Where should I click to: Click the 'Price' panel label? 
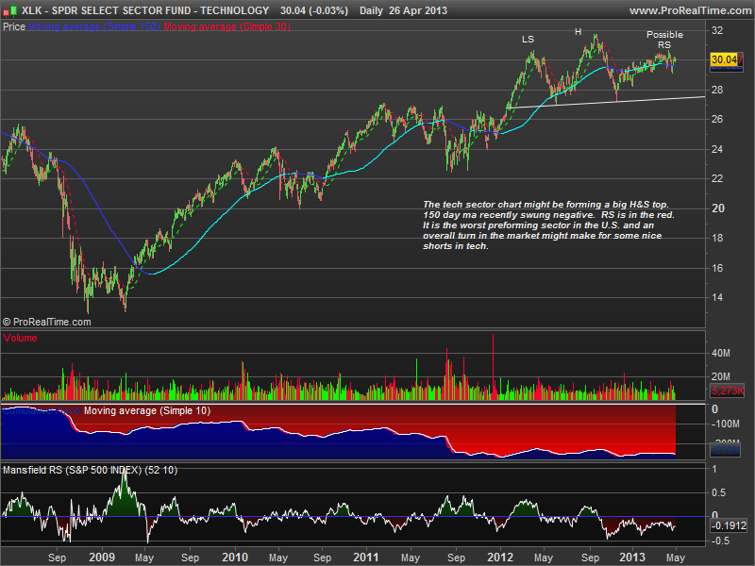point(13,26)
